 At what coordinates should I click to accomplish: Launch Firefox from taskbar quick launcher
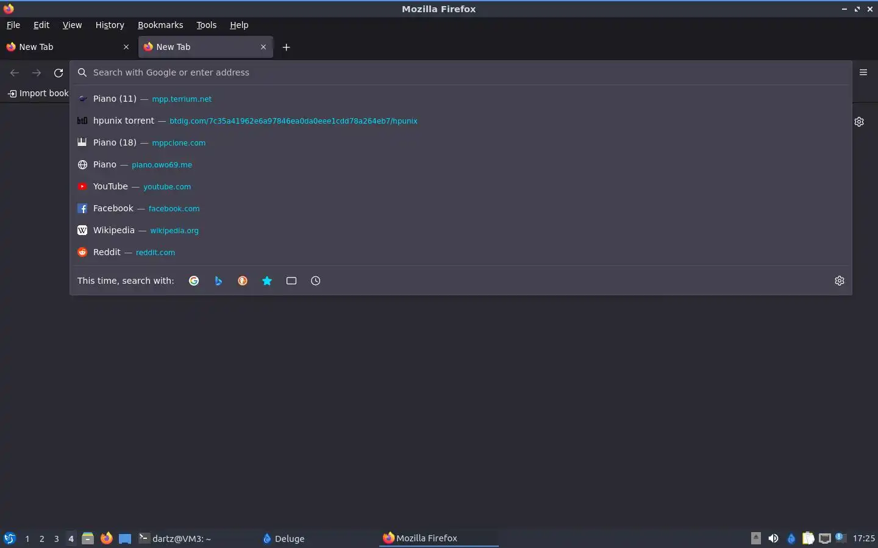click(x=107, y=538)
